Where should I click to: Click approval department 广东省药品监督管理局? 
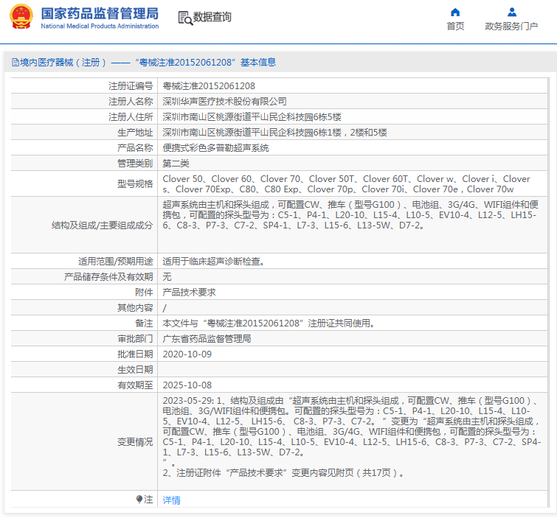pos(207,338)
